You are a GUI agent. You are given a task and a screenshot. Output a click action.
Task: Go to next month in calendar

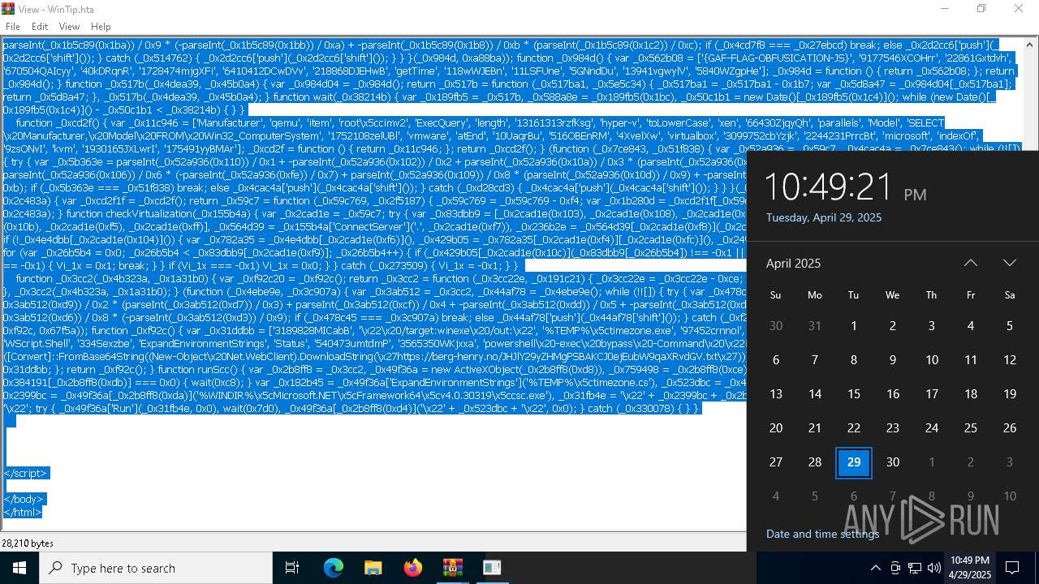[1010, 263]
